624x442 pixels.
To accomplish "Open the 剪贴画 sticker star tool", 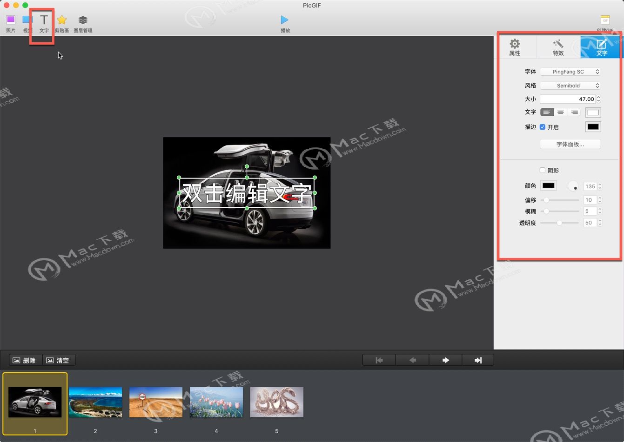I will (62, 23).
